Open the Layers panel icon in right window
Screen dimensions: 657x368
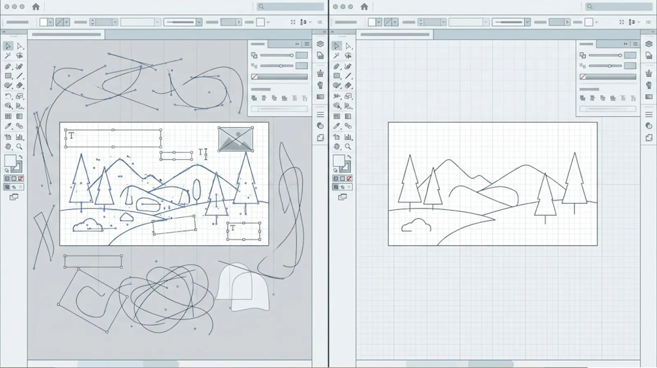point(649,44)
